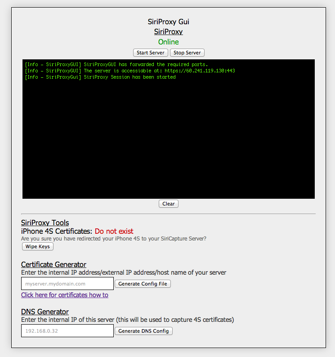Generate the certificate config file
The image size is (335, 357).
point(143,284)
